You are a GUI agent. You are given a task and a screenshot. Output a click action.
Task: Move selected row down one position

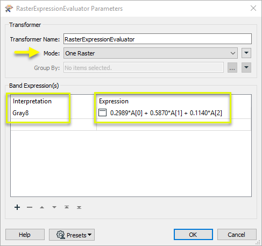coord(54,207)
